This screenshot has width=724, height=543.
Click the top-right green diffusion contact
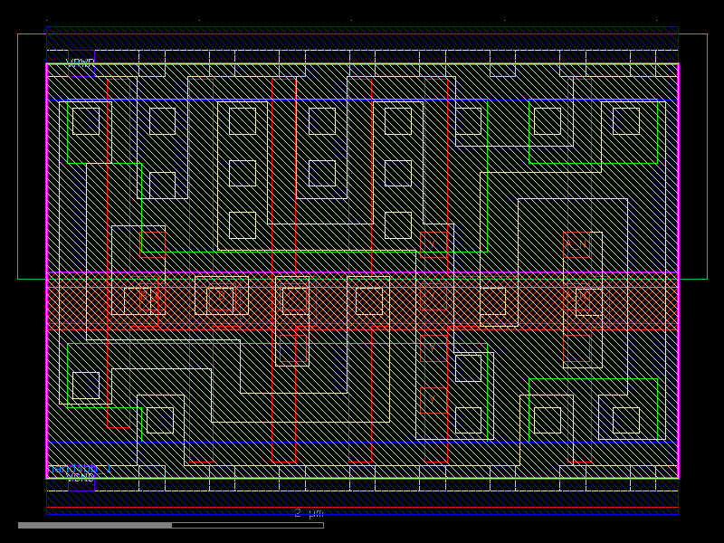(x=624, y=122)
